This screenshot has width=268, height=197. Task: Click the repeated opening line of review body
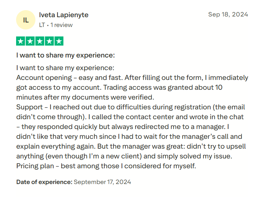(66, 67)
